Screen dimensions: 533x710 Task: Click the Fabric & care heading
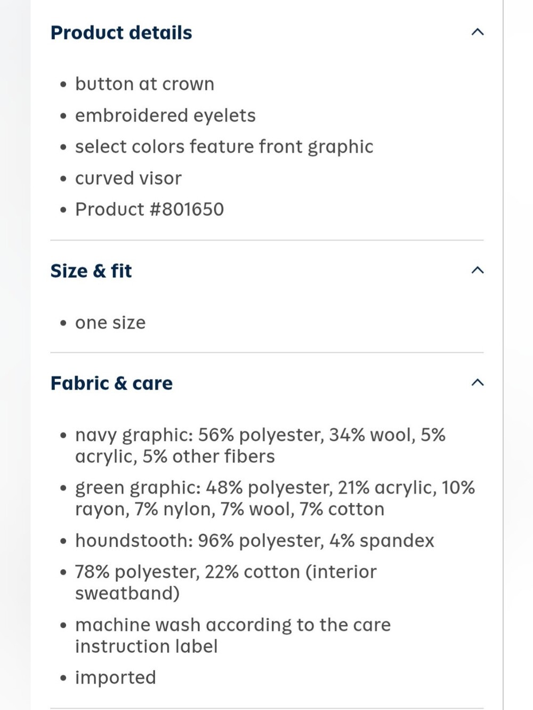point(111,383)
